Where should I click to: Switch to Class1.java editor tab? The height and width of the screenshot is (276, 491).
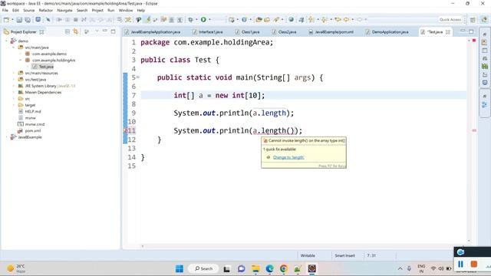(x=248, y=32)
